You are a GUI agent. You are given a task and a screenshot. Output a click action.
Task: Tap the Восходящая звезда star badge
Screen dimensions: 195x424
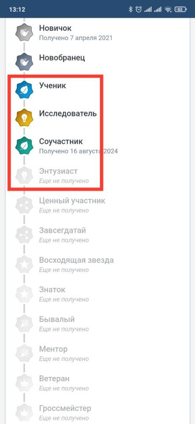24,264
